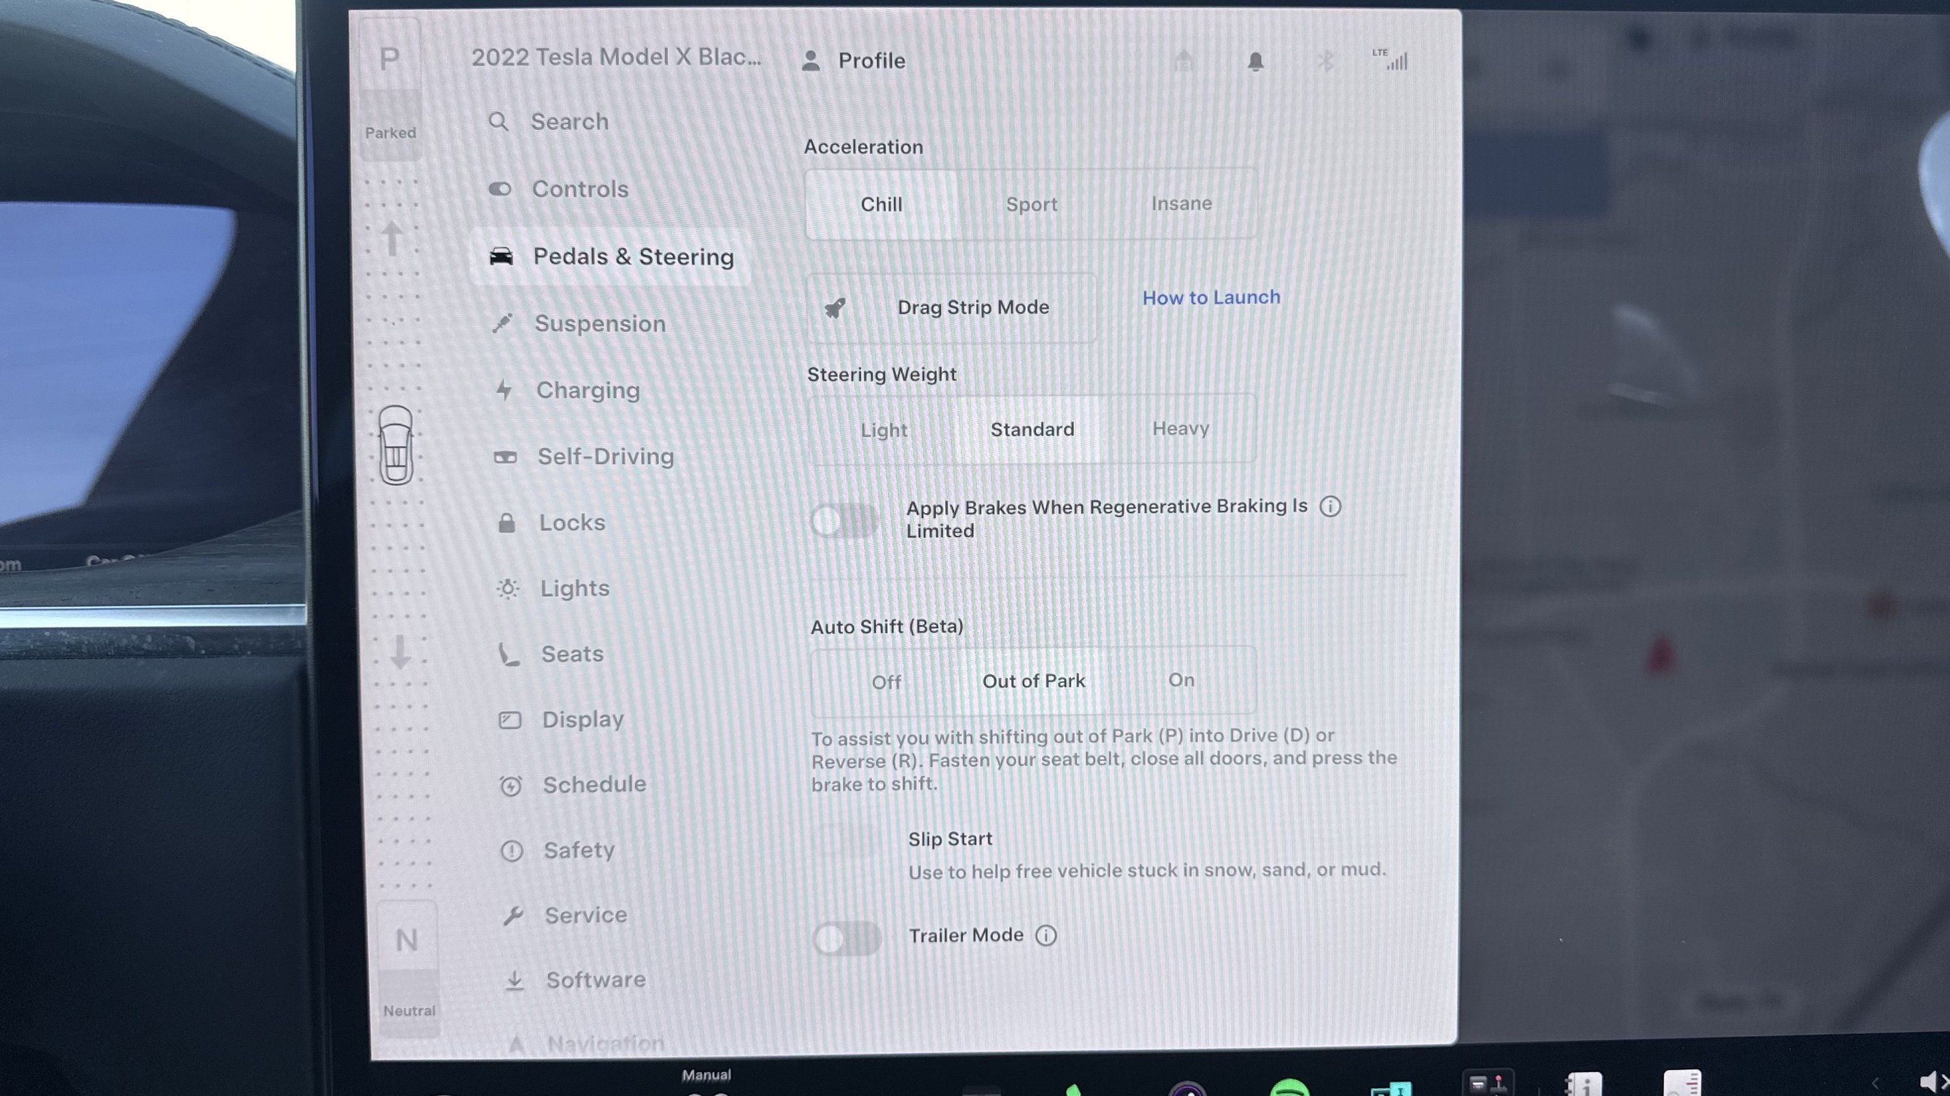The width and height of the screenshot is (1950, 1096).
Task: Set acceleration to Sport
Action: coord(1031,204)
